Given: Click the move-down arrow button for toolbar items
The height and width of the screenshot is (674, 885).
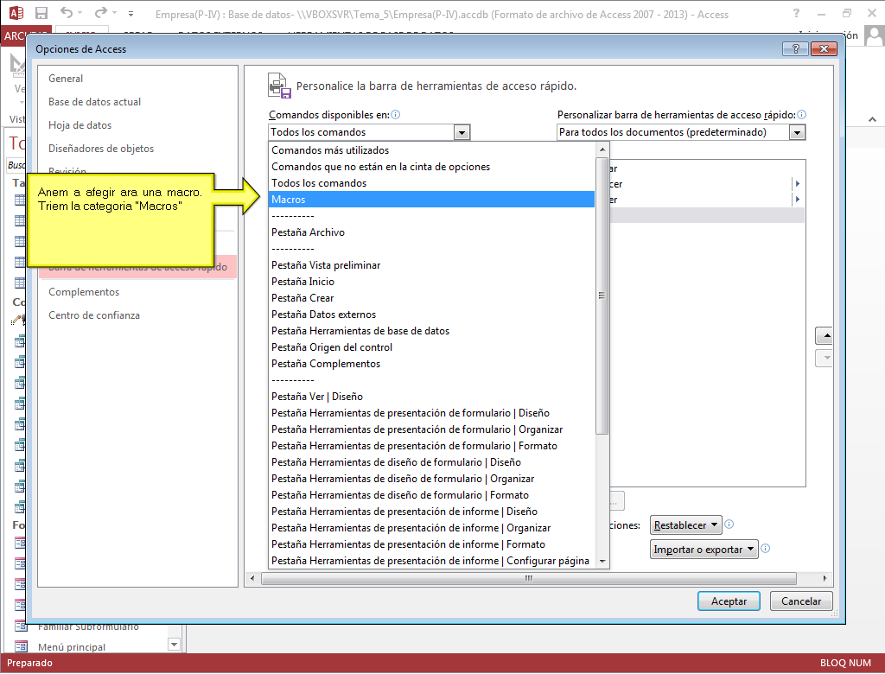Looking at the screenshot, I should [x=825, y=358].
